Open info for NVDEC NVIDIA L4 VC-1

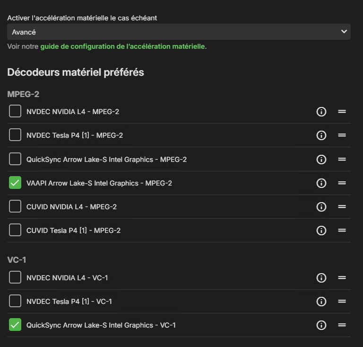(x=321, y=277)
